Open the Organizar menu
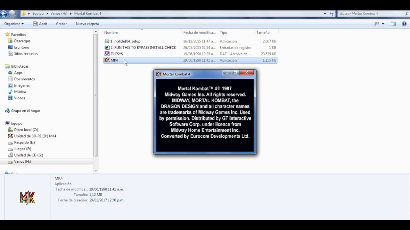 14,24
